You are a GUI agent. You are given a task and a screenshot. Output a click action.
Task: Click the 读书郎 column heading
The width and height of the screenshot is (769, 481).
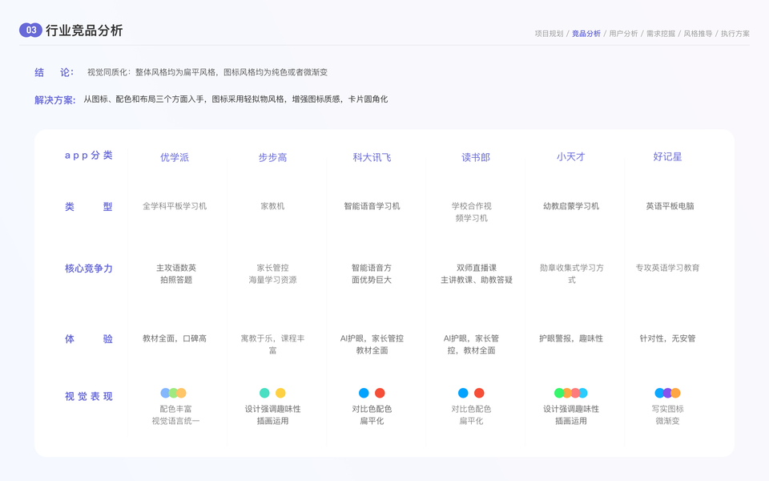[476, 157]
